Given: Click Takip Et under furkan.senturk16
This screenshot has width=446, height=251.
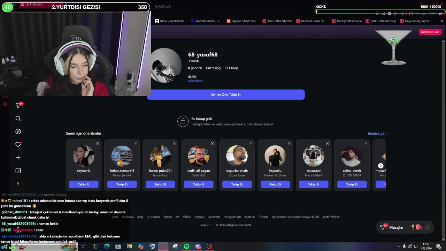Looking at the screenshot, I should pos(122,184).
